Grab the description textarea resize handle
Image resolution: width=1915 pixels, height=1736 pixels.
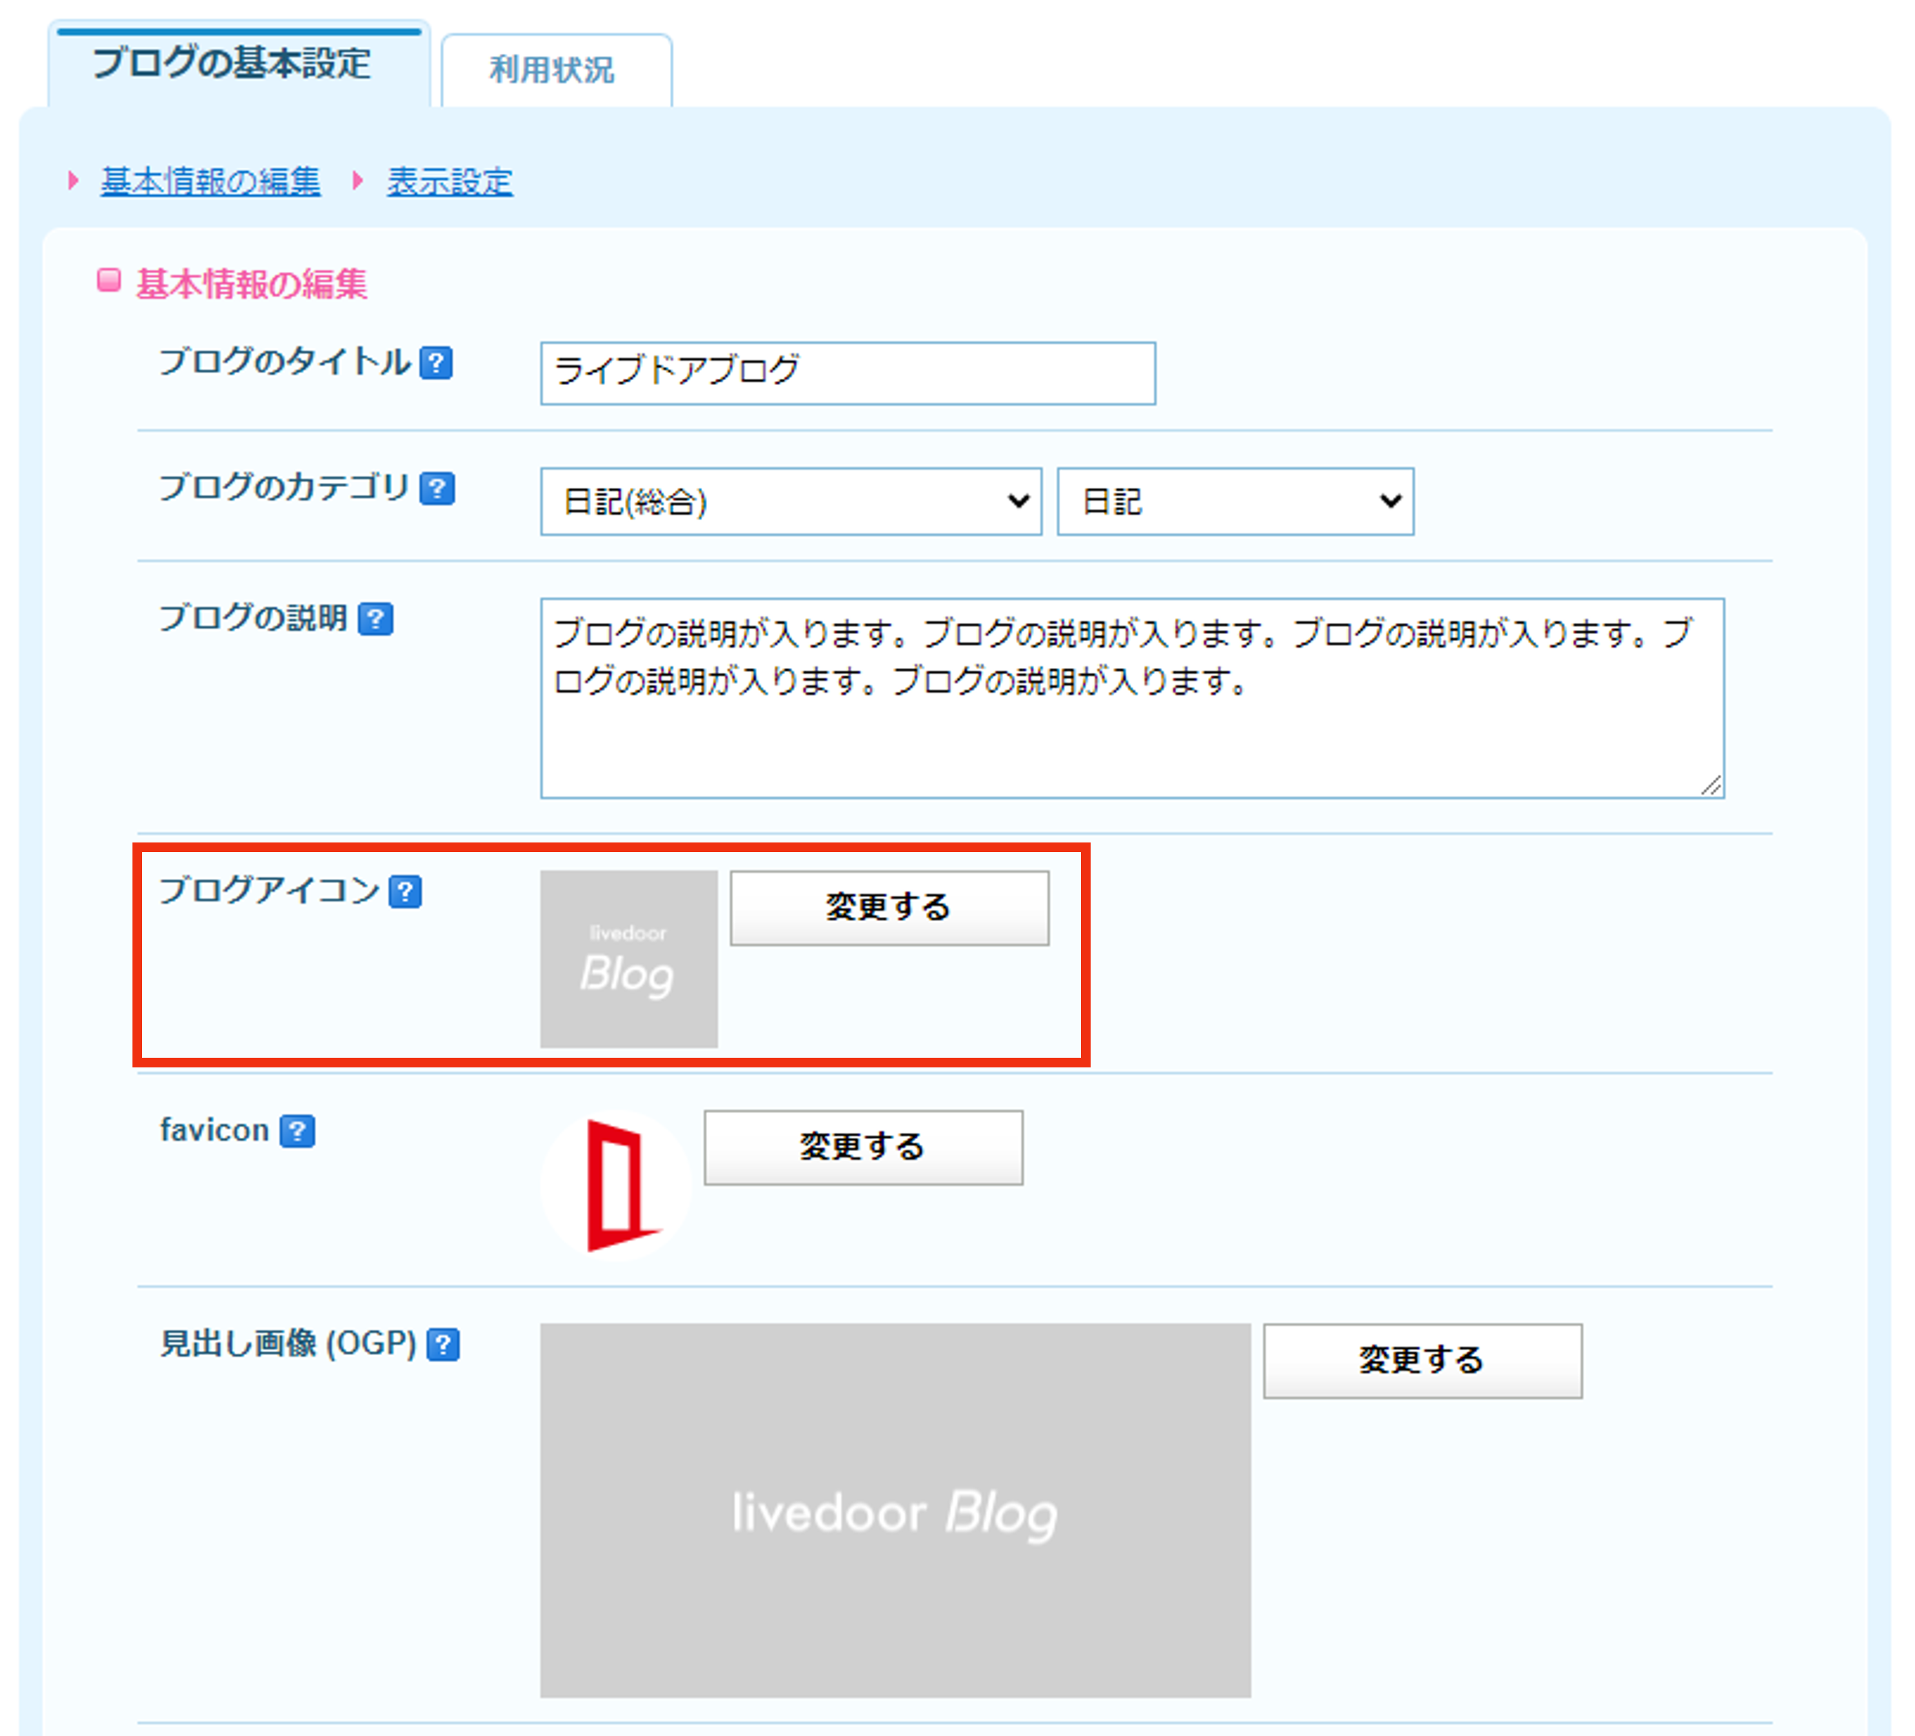tap(1711, 786)
